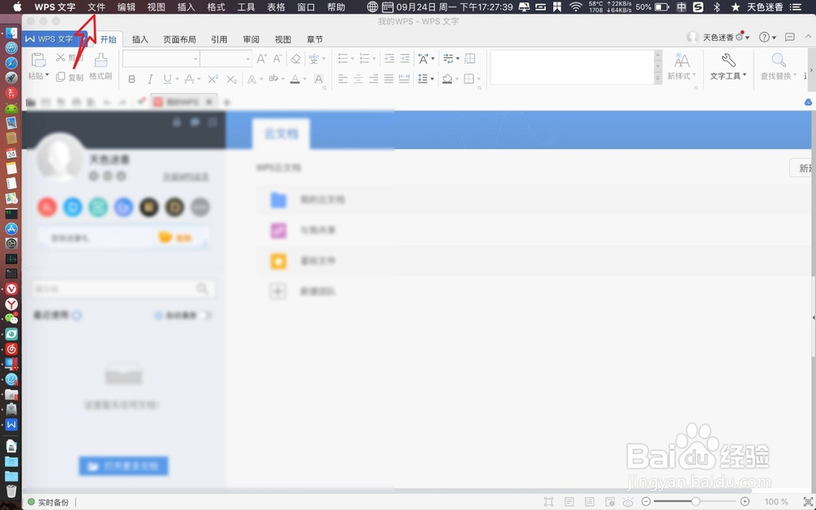The width and height of the screenshot is (816, 510).
Task: Open the font color dropdown arrow
Action: point(303,78)
